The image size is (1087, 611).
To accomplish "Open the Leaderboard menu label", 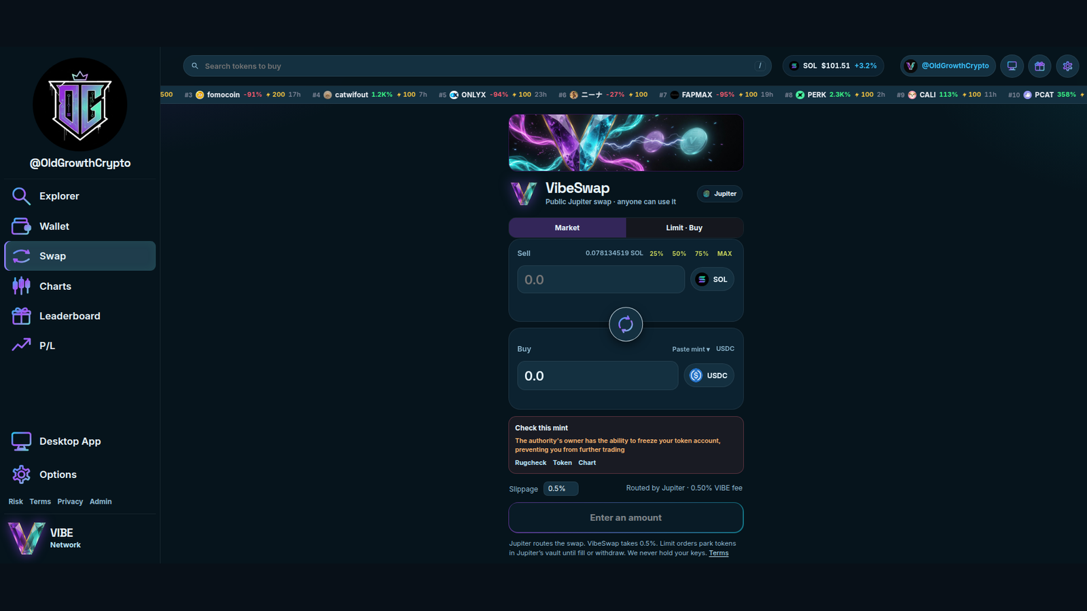I will pos(70,316).
